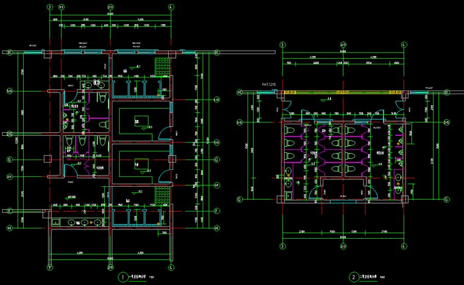Viewport: 464px width, 285px height.
Task: Select grid bubble 2/3 above the left plan
Action: [x=110, y=7]
